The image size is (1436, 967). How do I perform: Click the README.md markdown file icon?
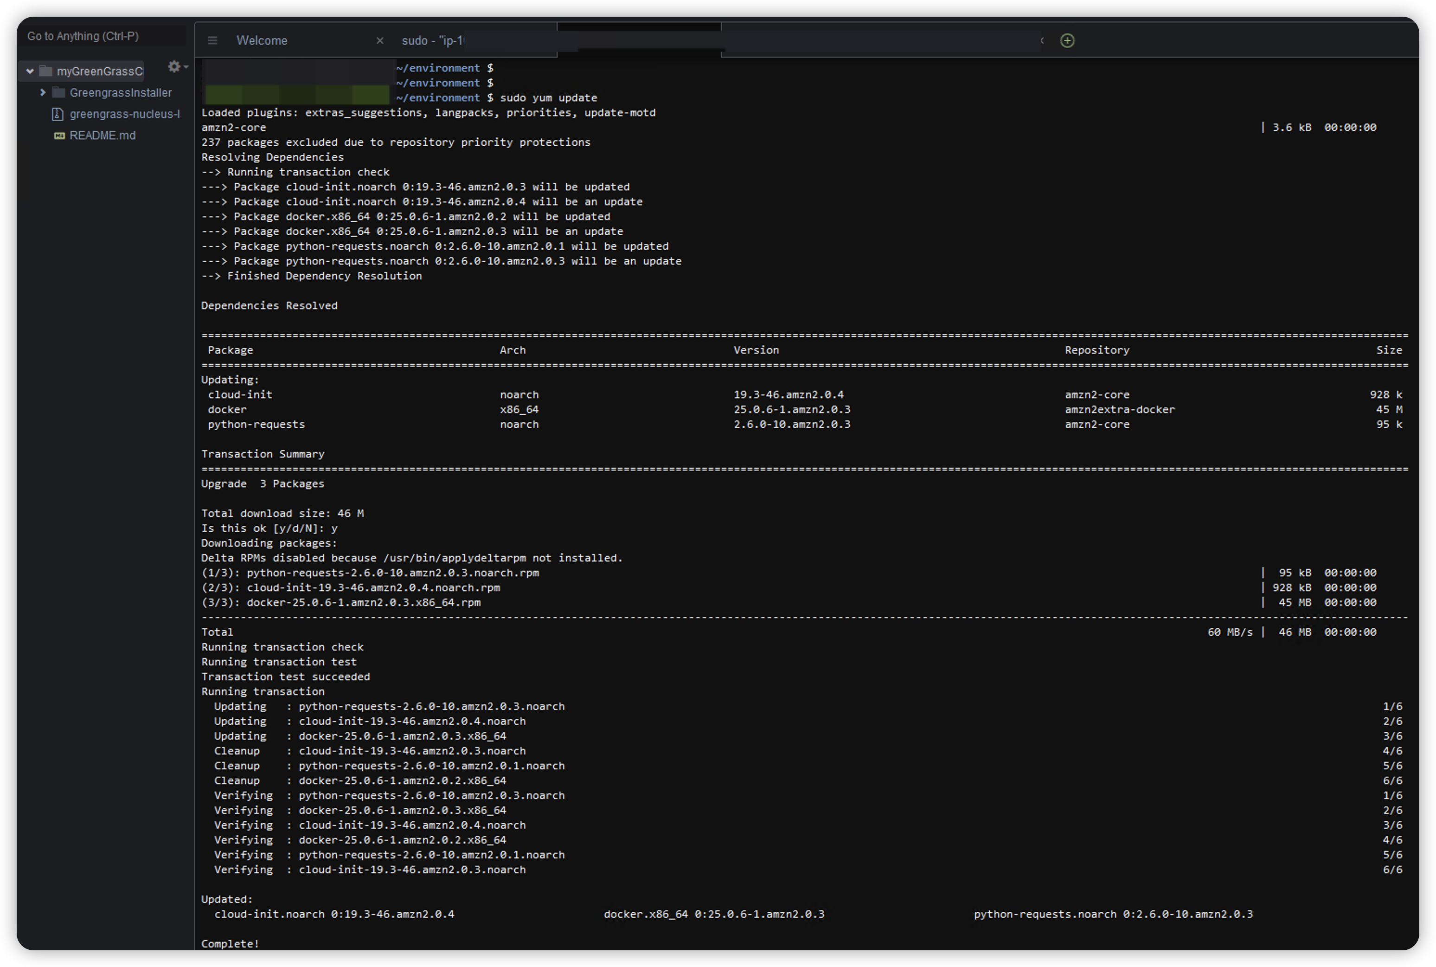tap(59, 135)
